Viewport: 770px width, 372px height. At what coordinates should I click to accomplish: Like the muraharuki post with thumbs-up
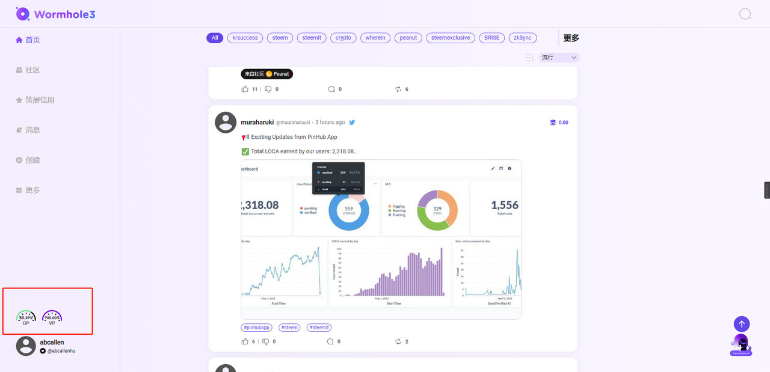tap(245, 341)
